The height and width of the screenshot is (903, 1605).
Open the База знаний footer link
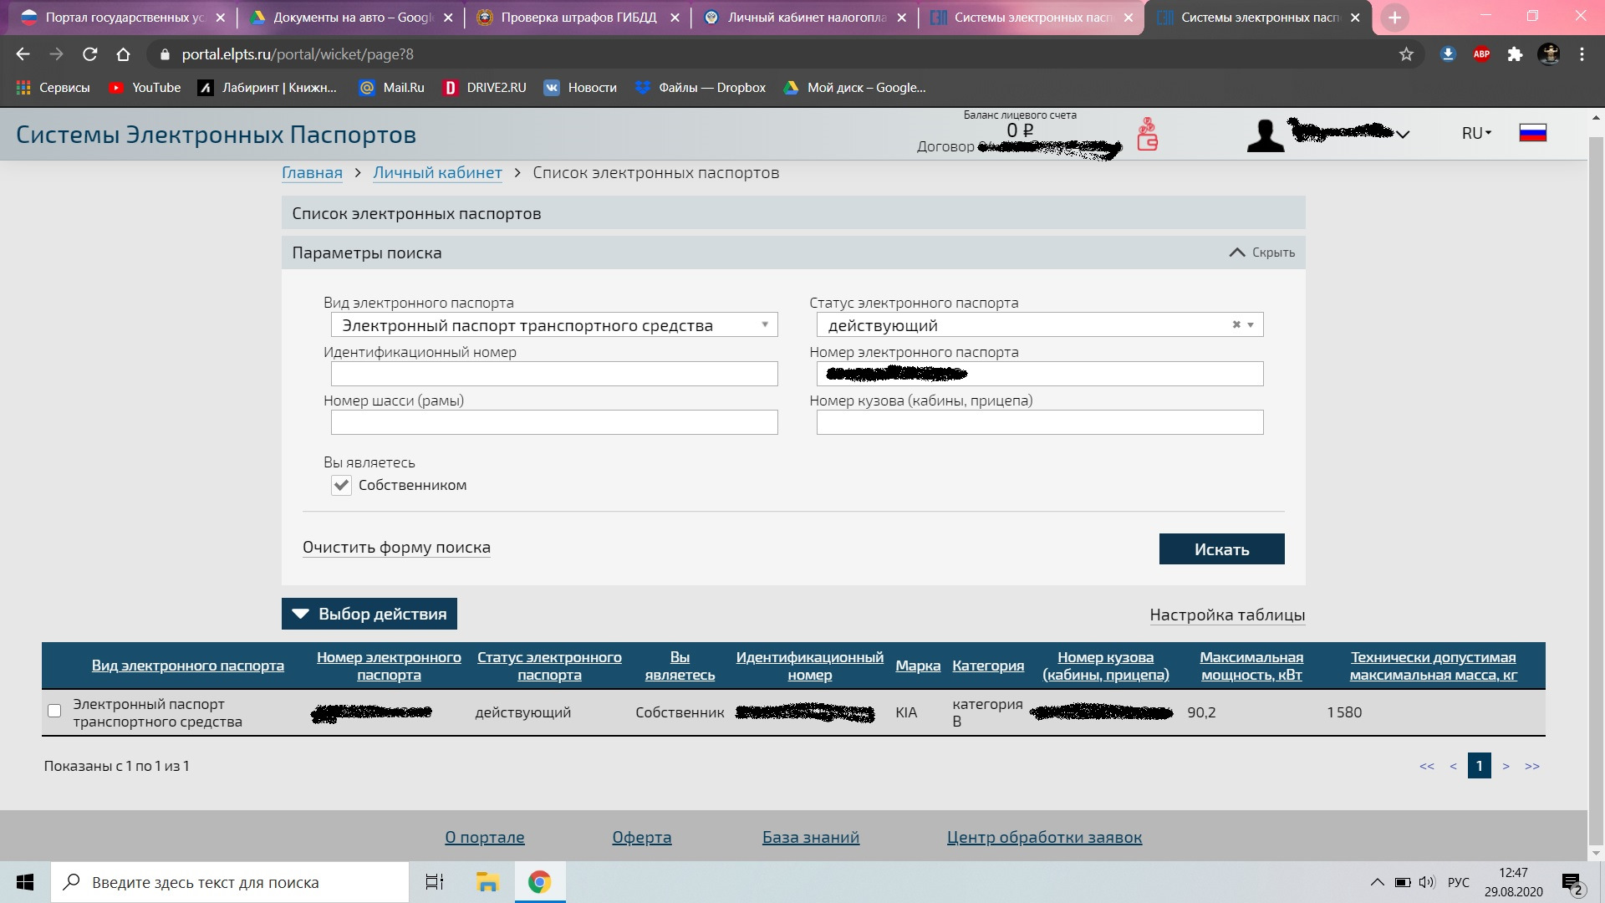(811, 837)
